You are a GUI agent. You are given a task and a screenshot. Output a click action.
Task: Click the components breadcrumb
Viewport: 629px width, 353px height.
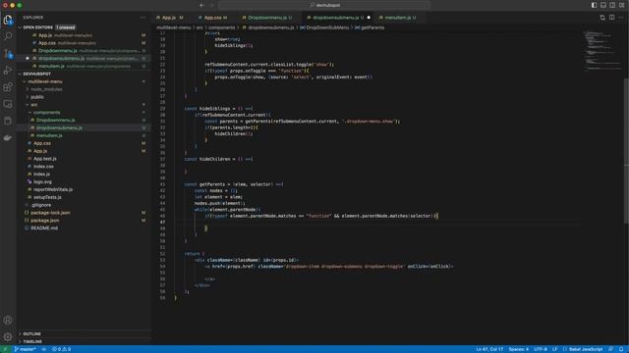222,27
